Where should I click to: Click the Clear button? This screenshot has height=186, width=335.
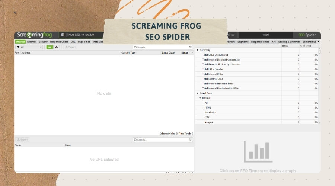coord(232,35)
